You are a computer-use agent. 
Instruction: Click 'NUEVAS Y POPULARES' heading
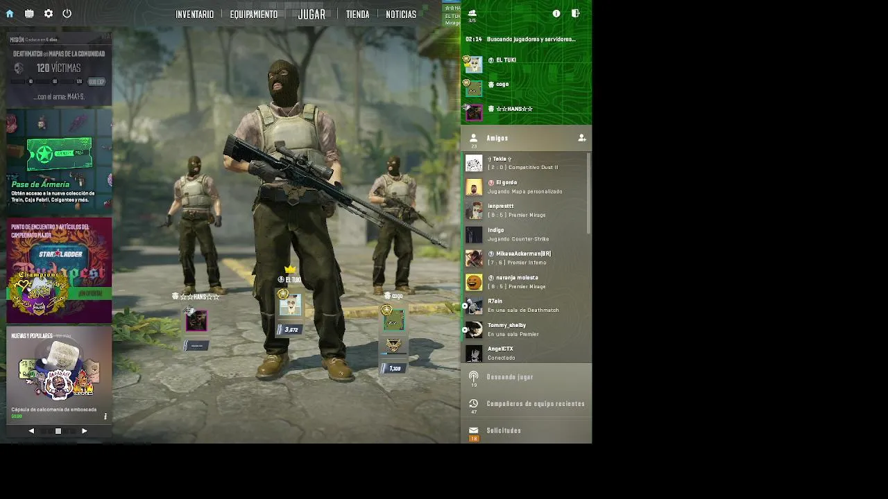[x=32, y=336]
